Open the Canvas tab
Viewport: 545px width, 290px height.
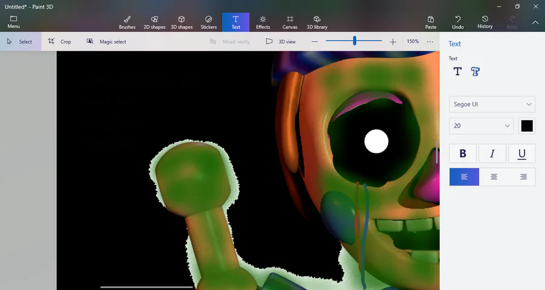[290, 22]
